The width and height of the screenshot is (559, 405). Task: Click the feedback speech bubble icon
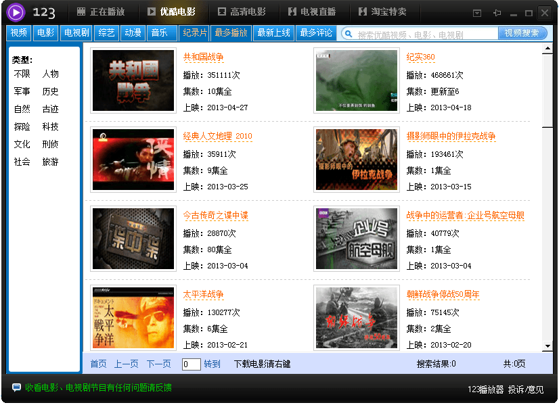16,387
